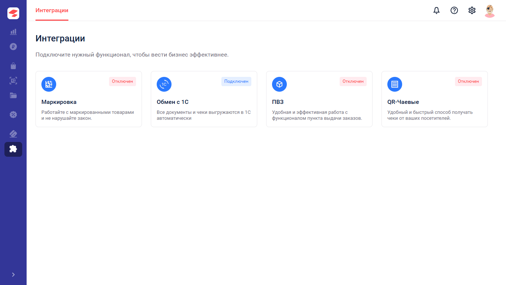Open the folder sidebar icon
This screenshot has width=506, height=285.
point(13,95)
